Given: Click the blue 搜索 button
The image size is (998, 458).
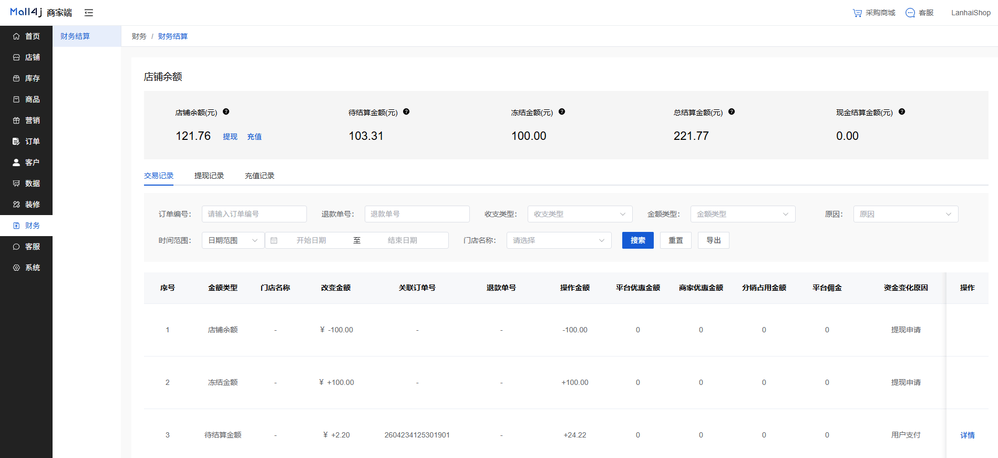Looking at the screenshot, I should (638, 240).
